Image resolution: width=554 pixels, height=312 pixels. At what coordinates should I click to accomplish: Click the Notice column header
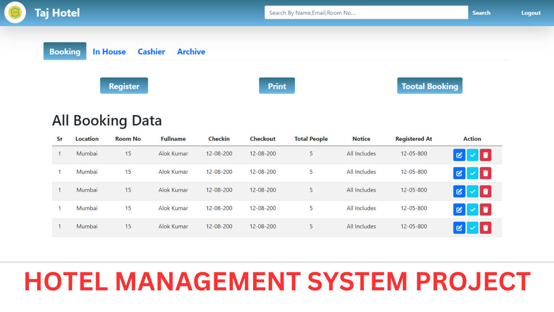(x=361, y=139)
